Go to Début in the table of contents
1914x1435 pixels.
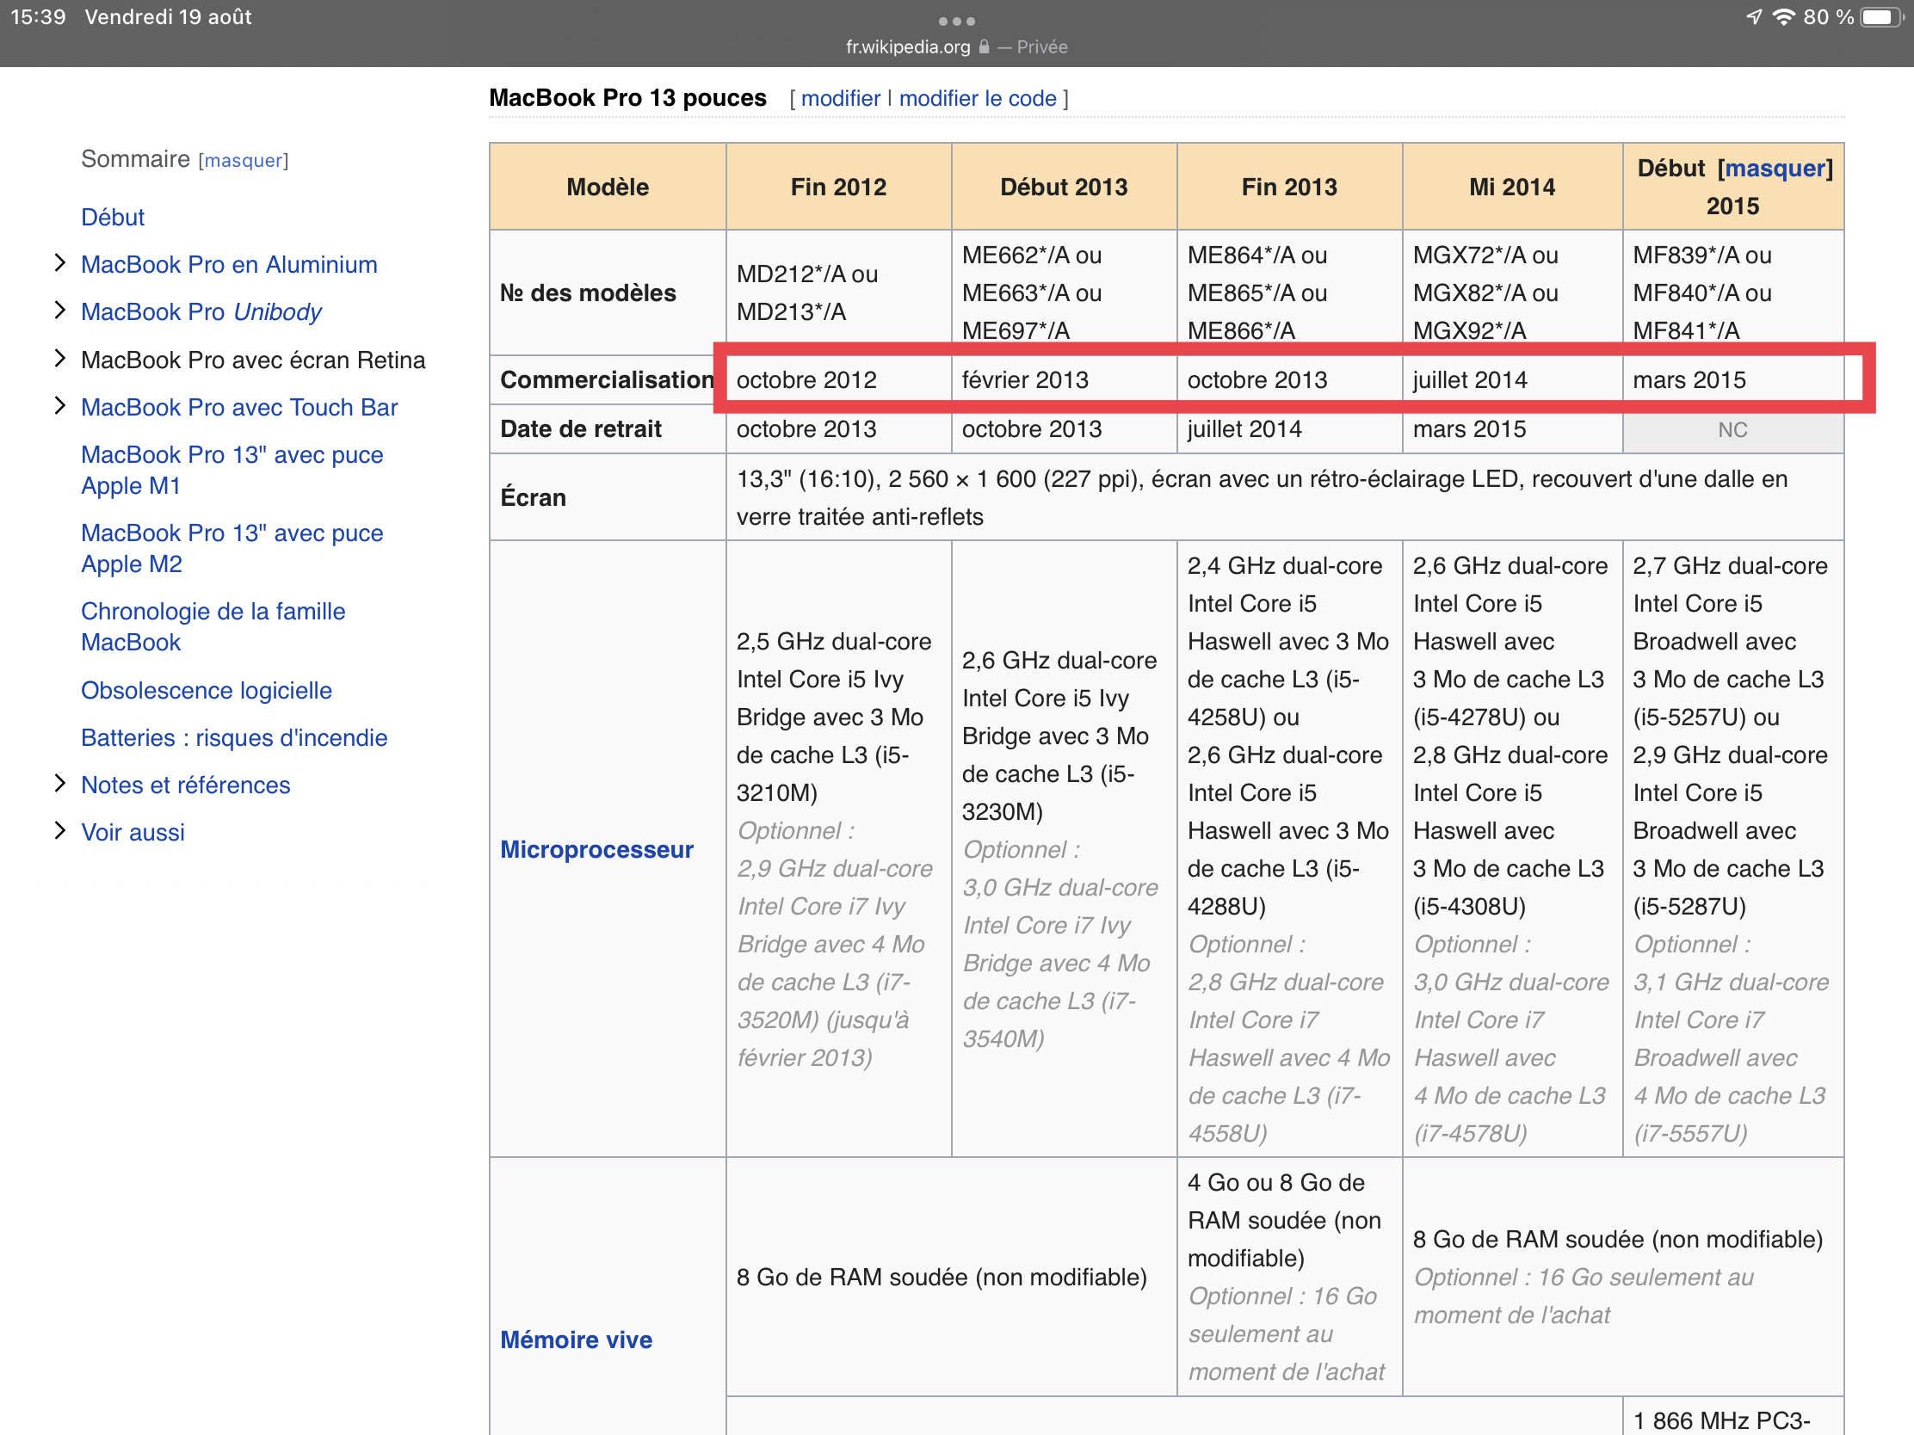[x=113, y=217]
